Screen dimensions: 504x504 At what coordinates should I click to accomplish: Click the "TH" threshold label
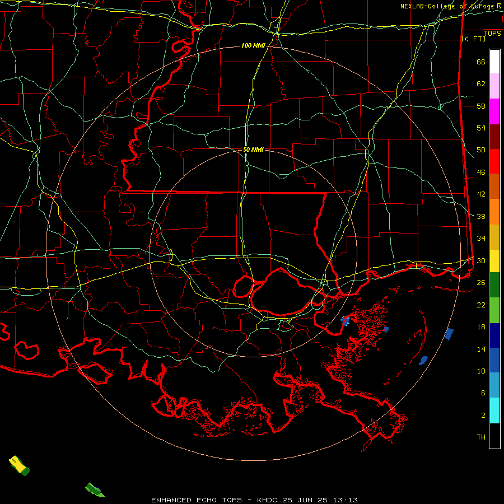[481, 437]
